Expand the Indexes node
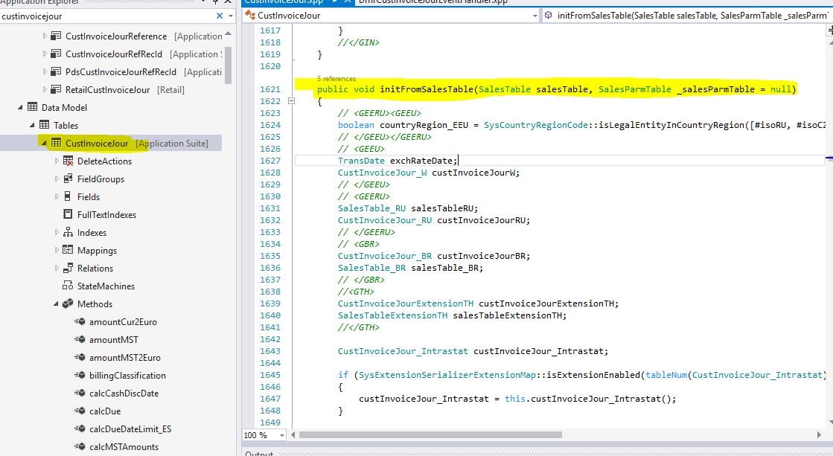 (57, 233)
